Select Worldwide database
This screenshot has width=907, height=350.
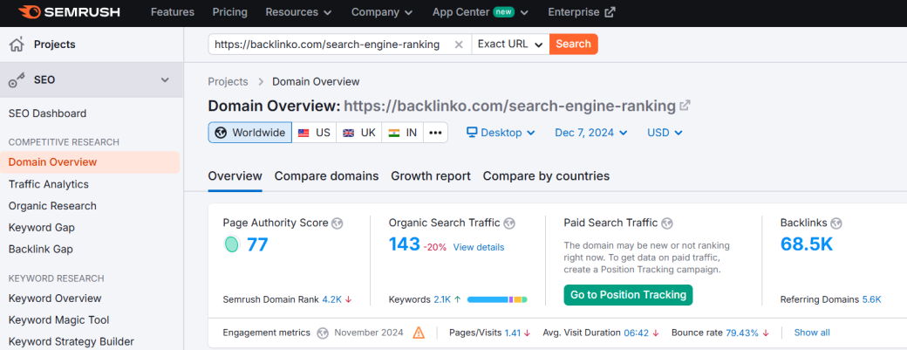pos(250,133)
